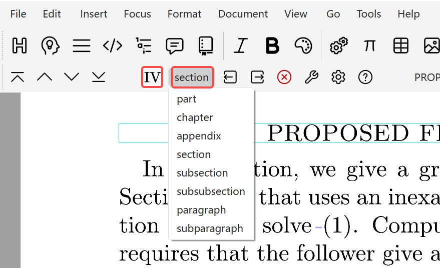Choose 'subsubsection' from the dropdown list
This screenshot has height=268, width=440.
(212, 191)
